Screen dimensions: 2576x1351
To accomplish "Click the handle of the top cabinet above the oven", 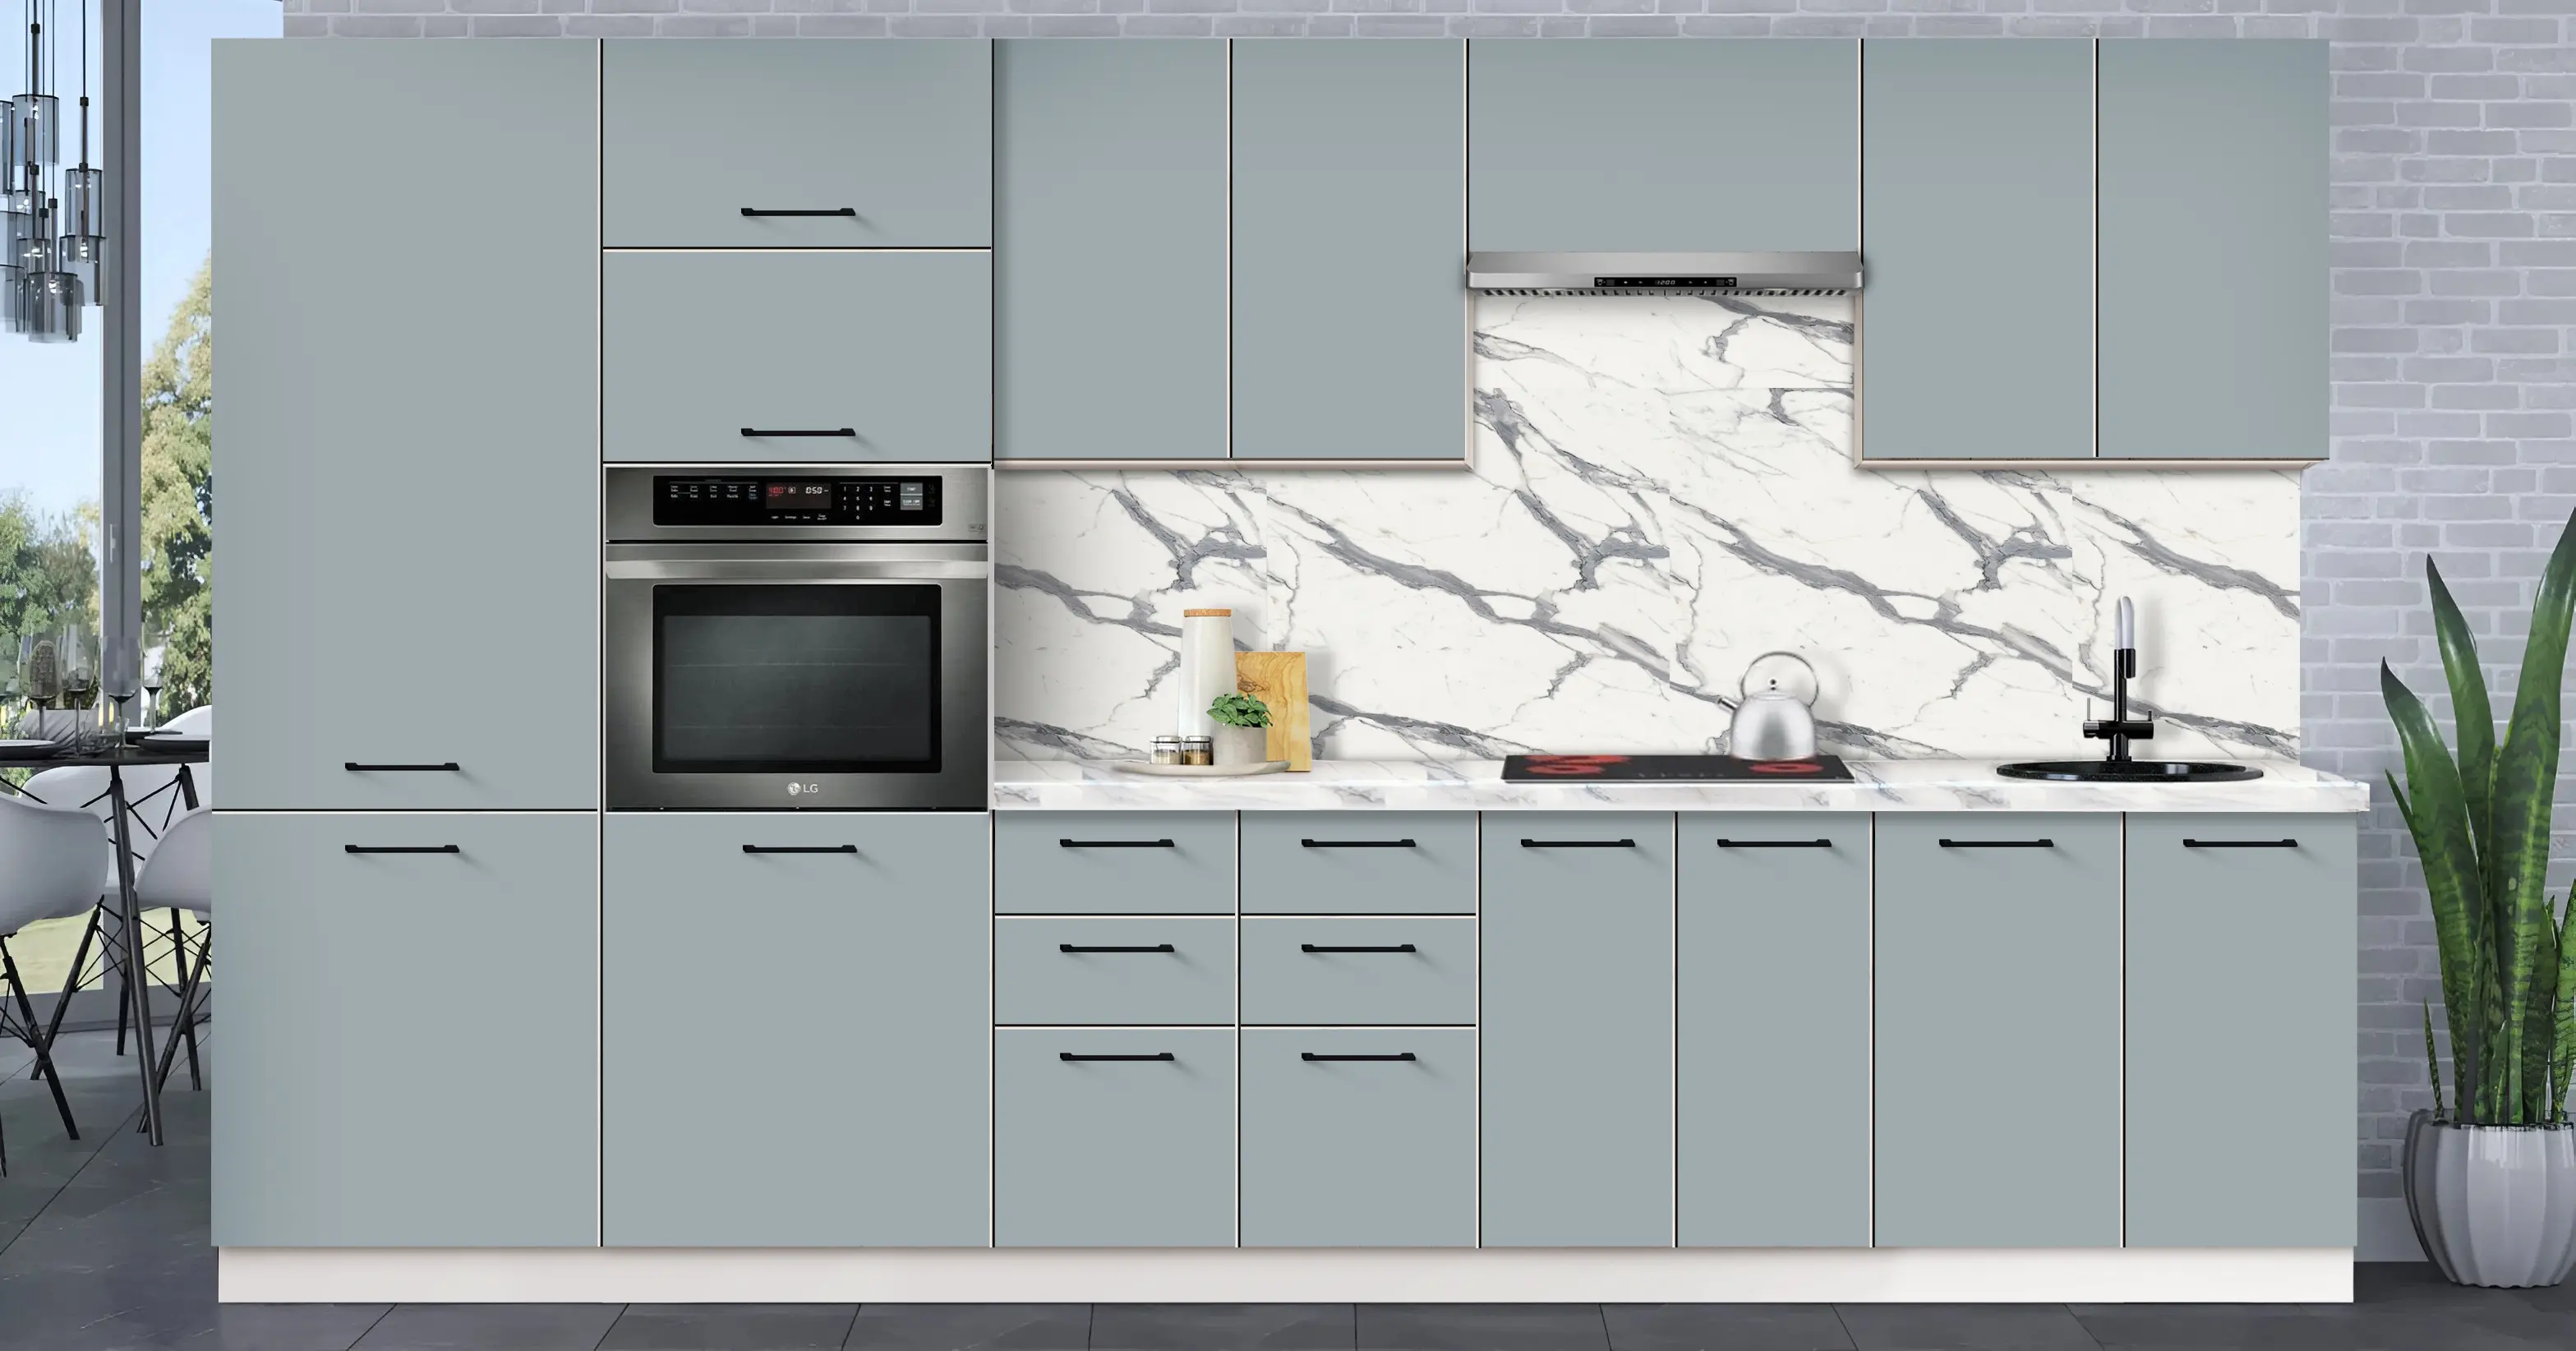I will (x=797, y=212).
